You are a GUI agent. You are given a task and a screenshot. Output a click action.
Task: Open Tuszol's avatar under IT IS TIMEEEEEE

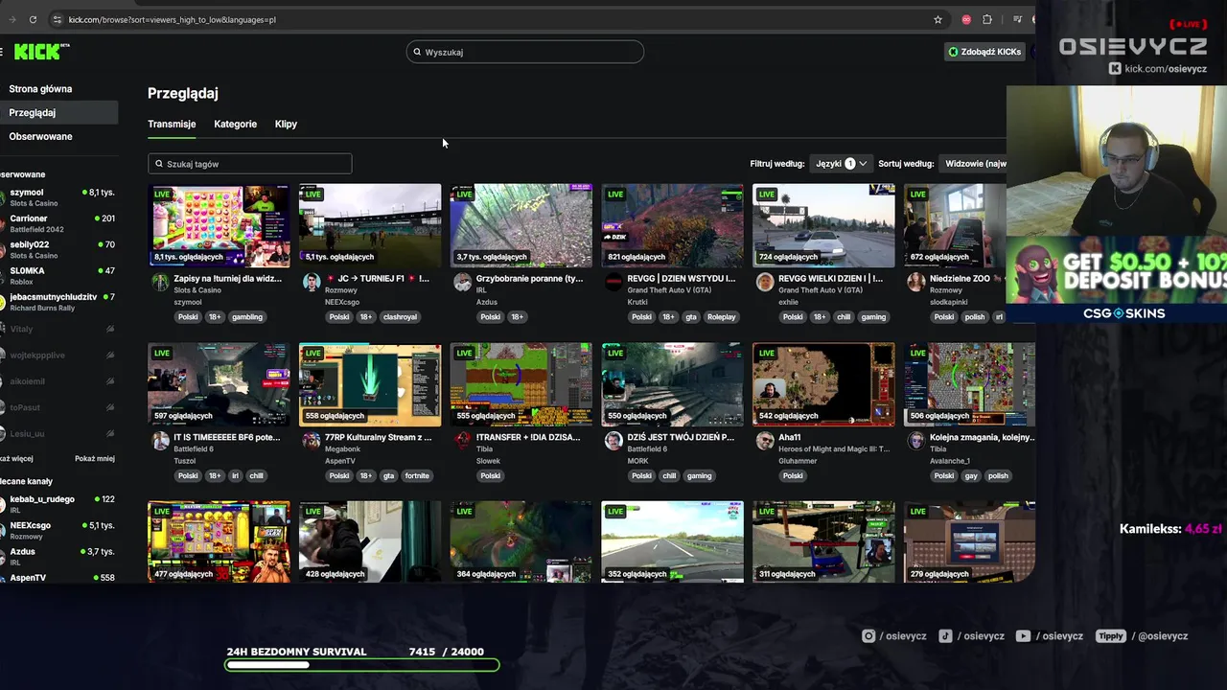160,441
